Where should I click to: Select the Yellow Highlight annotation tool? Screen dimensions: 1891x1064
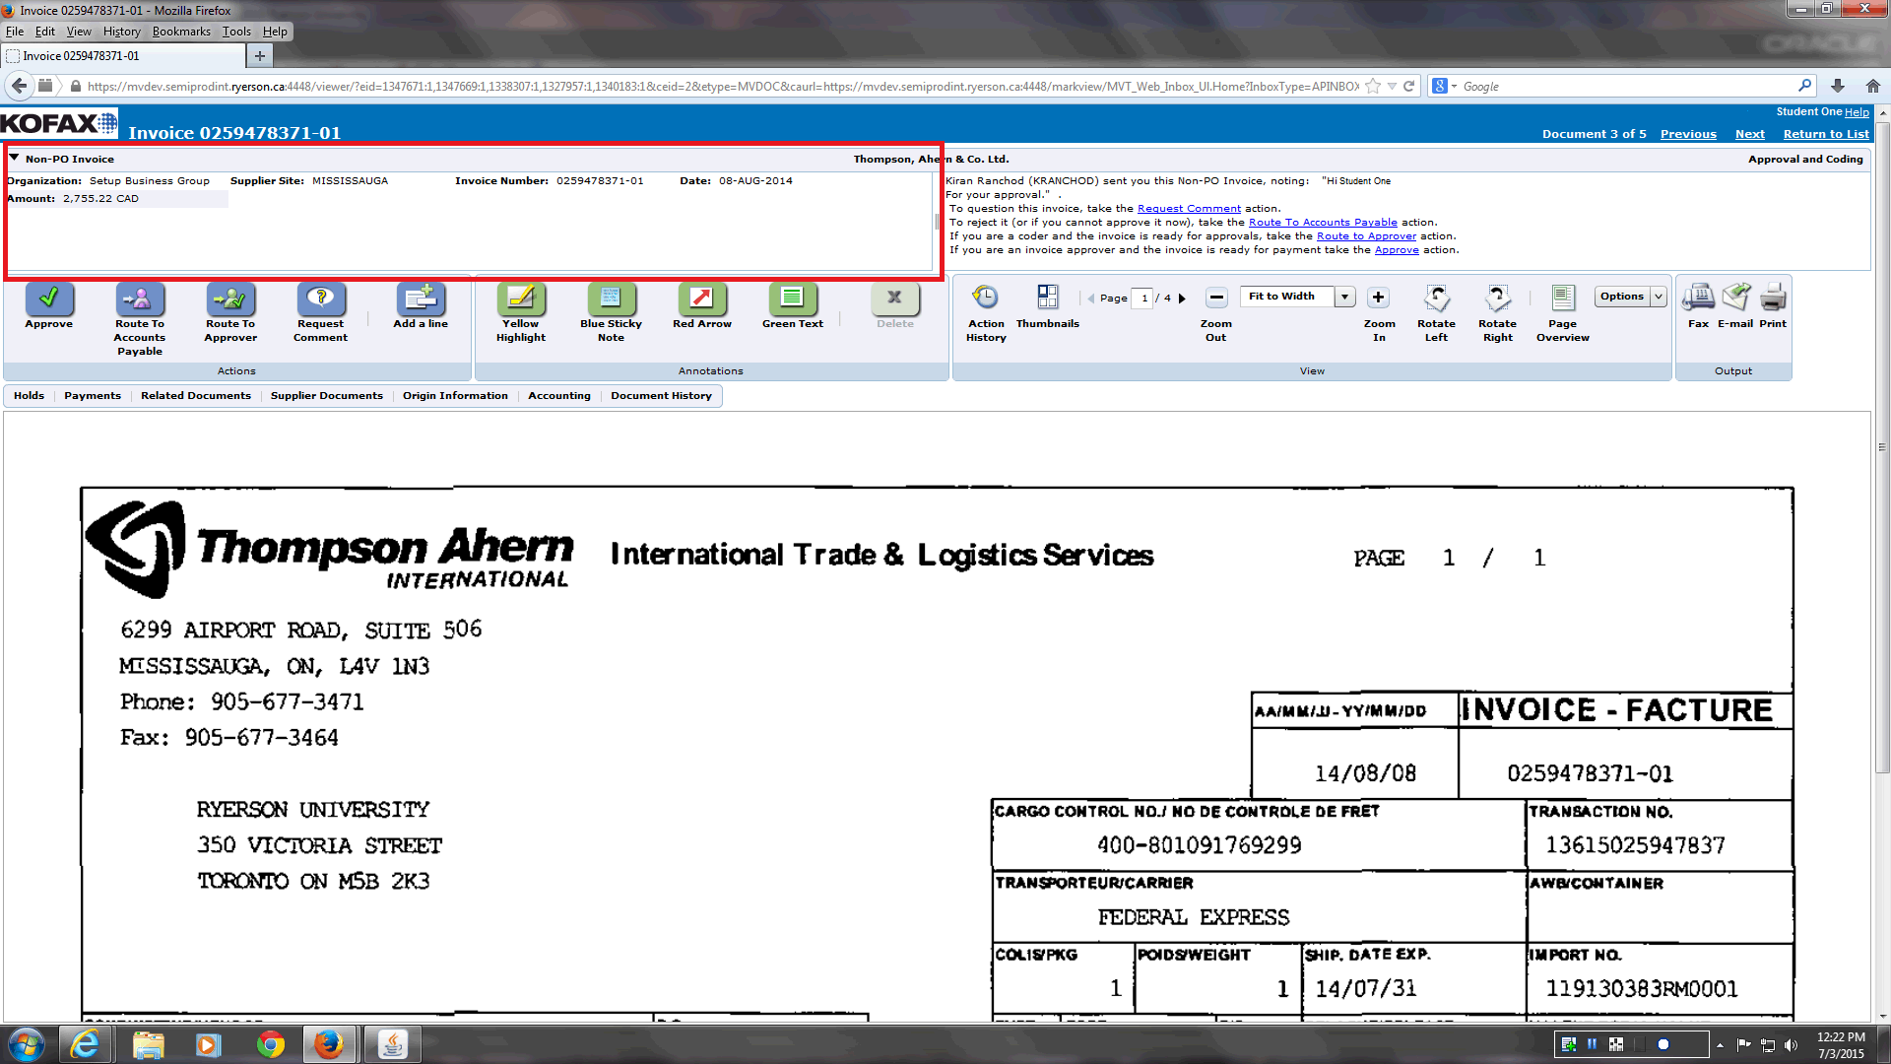[x=520, y=299]
